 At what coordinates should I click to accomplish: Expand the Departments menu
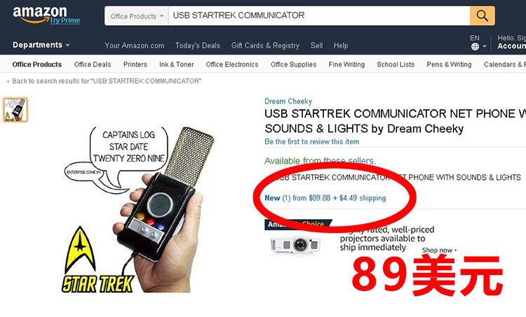pos(41,45)
